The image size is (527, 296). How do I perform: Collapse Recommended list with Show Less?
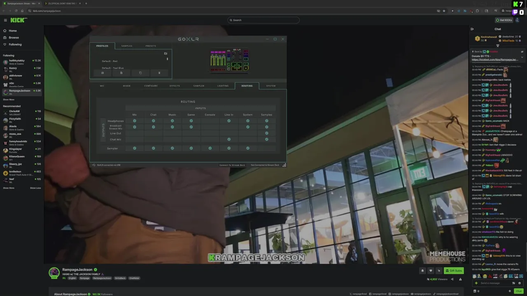[x=35, y=188]
